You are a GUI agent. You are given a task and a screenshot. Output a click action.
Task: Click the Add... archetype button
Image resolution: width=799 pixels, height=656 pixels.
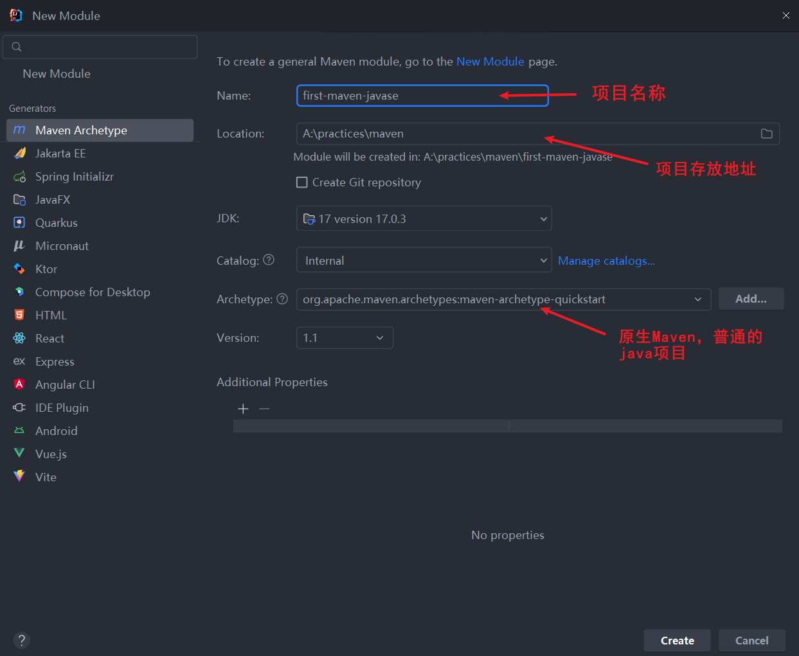point(751,299)
